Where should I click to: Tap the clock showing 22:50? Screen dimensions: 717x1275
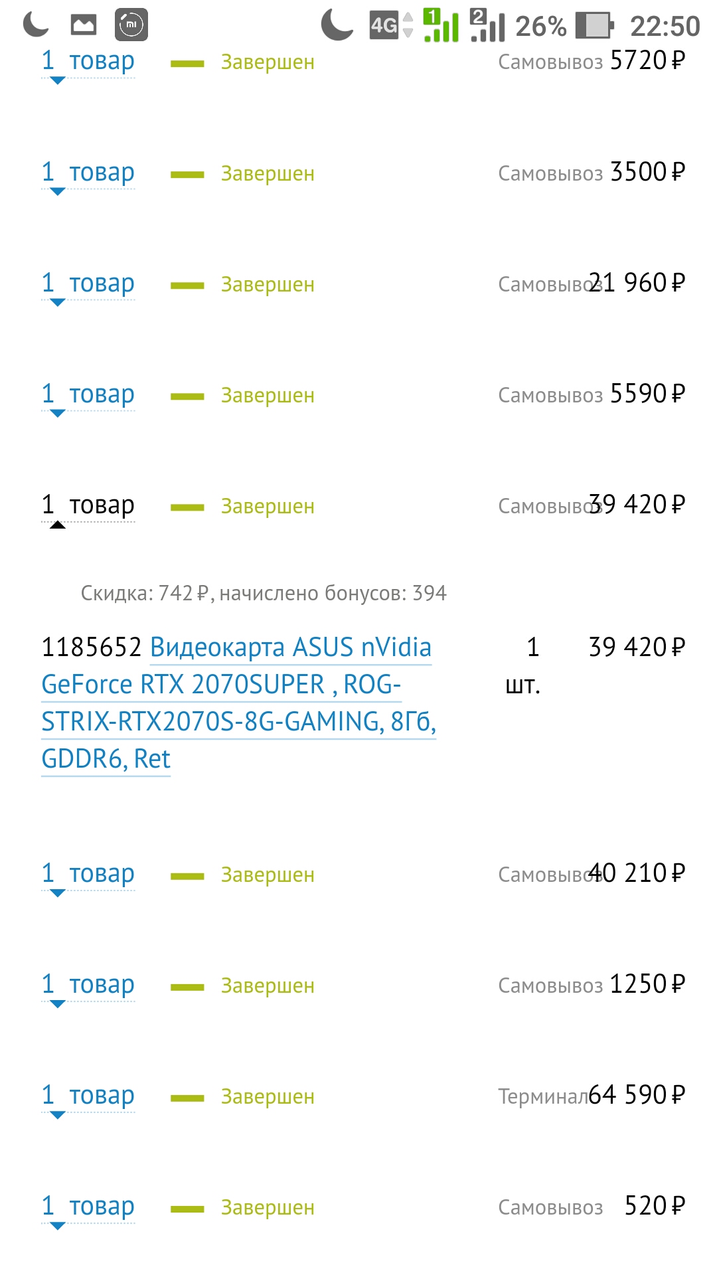click(x=665, y=27)
